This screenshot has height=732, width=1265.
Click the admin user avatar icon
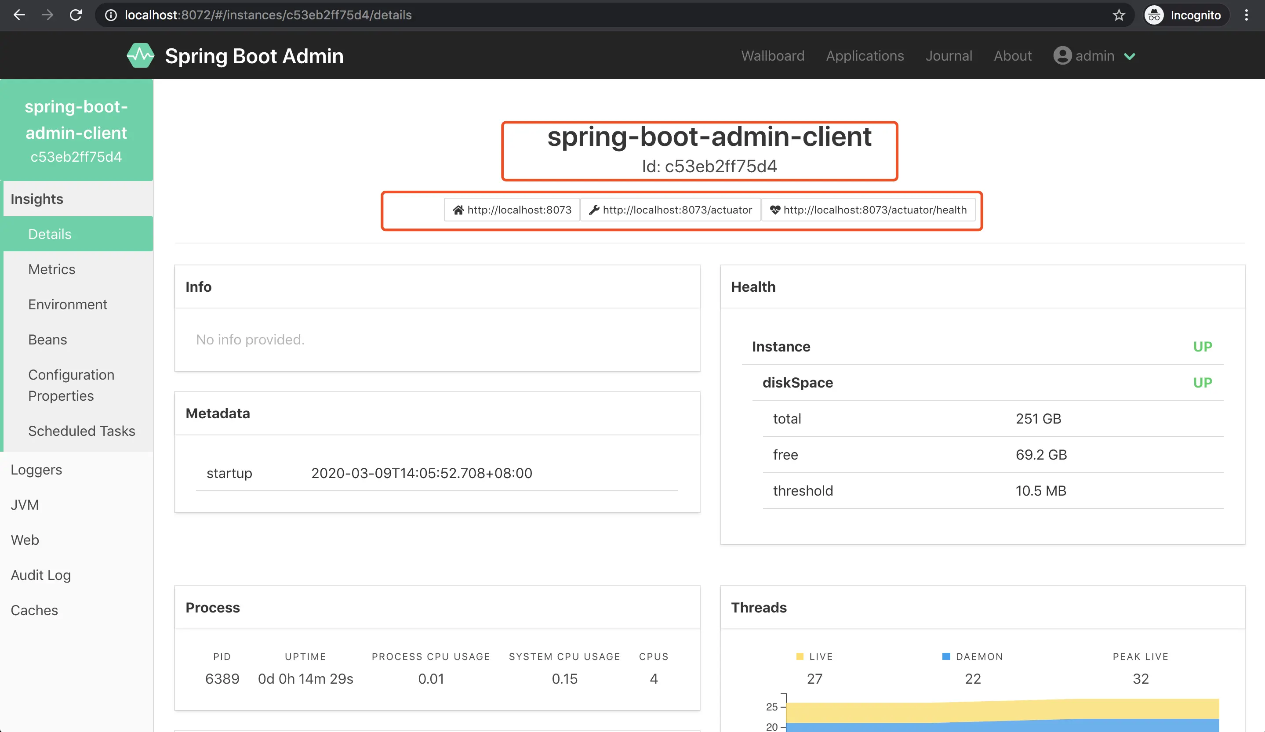point(1062,56)
